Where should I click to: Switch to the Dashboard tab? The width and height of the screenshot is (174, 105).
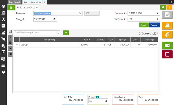click(14, 2)
